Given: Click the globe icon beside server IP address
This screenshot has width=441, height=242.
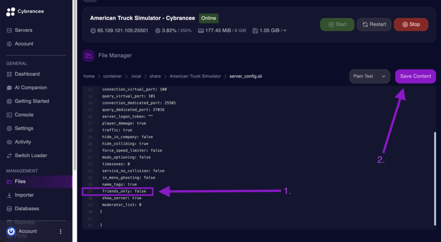Looking at the screenshot, I should click(x=93, y=31).
